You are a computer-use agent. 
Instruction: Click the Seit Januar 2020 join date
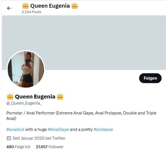(39, 138)
